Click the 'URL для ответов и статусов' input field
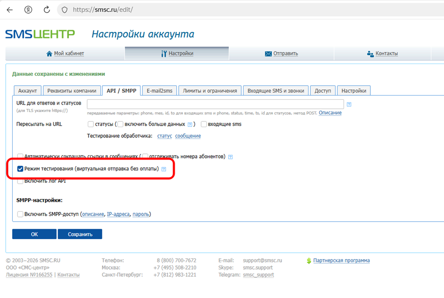The width and height of the screenshot is (444, 298). 215,104
